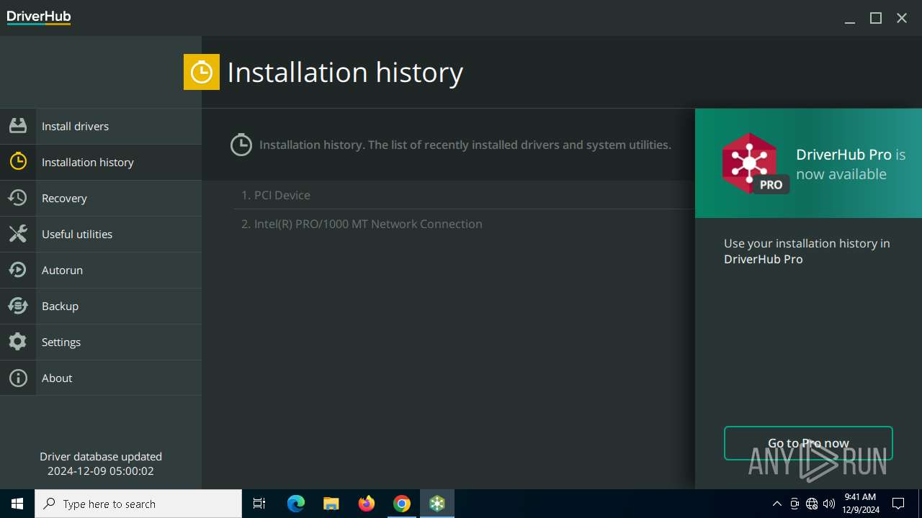Viewport: 922px width, 518px height.
Task: Open the Windows notification center
Action: pos(898,504)
